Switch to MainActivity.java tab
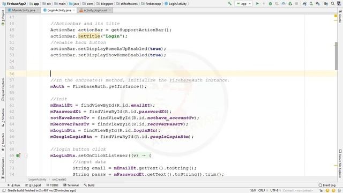 24,10
